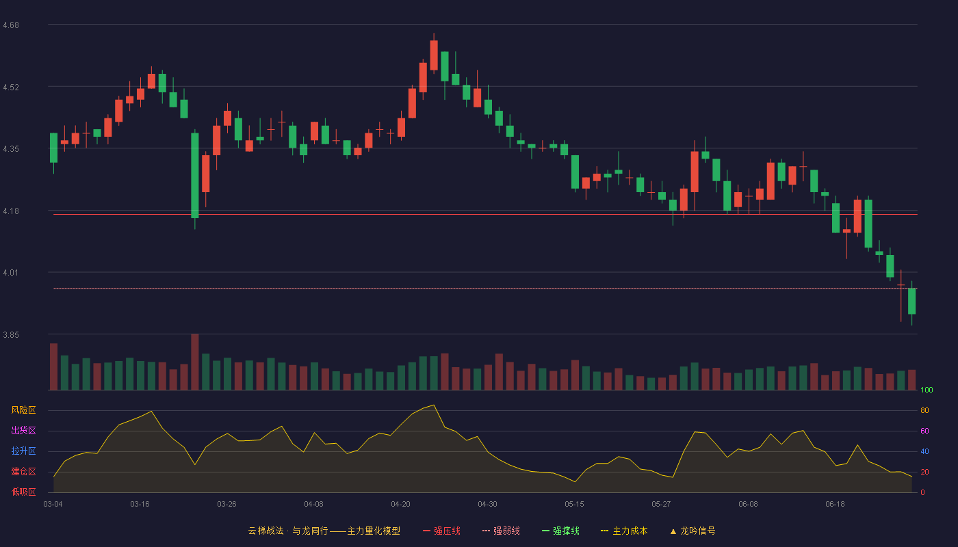958x547 pixels.
Task: Select the 风险区 zone label
Action: [23, 410]
